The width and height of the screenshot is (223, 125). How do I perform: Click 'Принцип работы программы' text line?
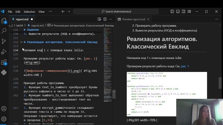pyautogui.click(x=44, y=83)
